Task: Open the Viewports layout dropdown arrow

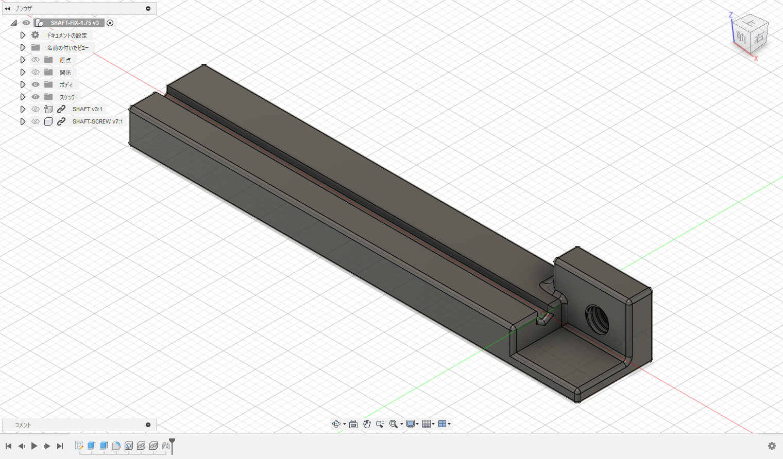Action: click(449, 424)
